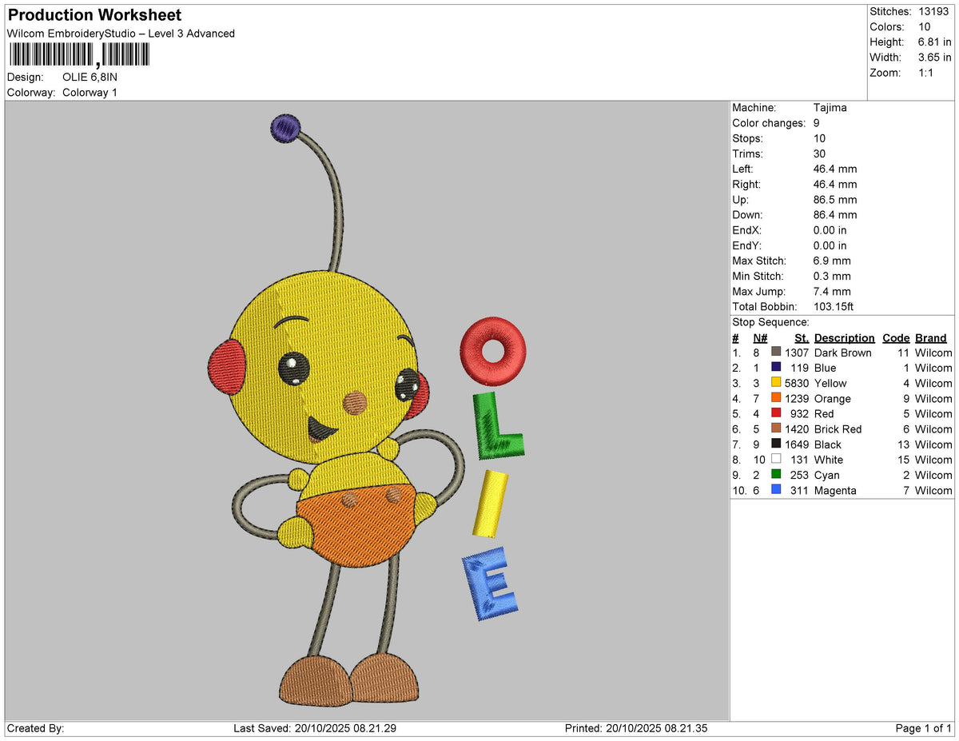959x741 pixels.
Task: Click the Color changes value 9
Action: pyautogui.click(x=817, y=123)
